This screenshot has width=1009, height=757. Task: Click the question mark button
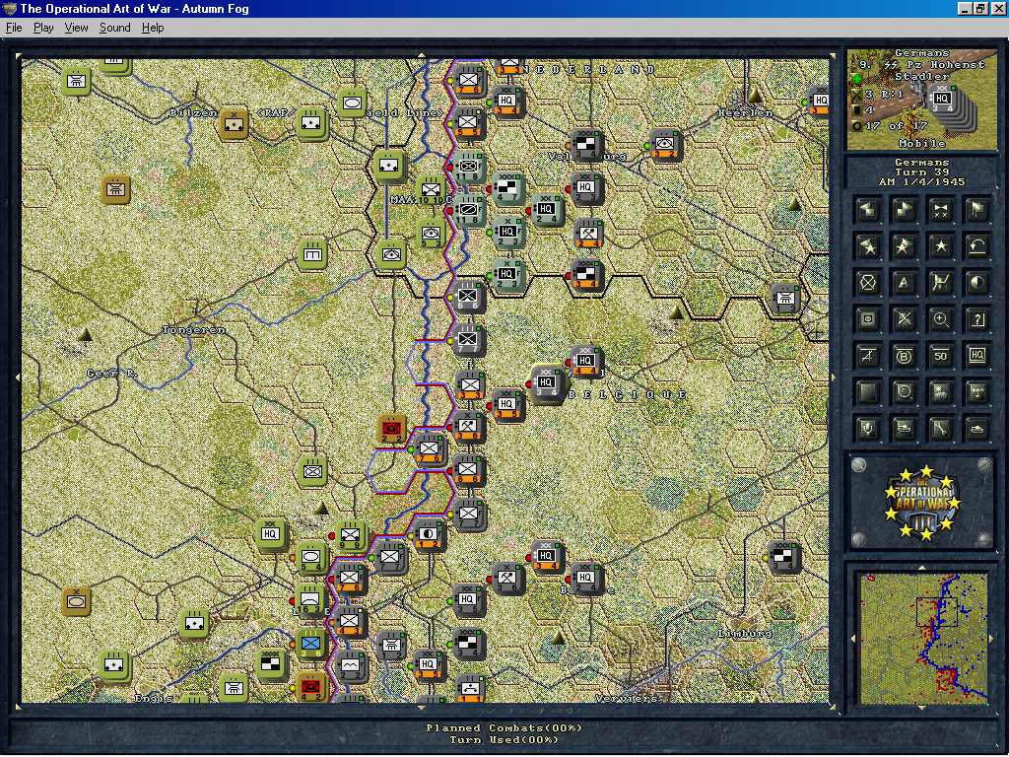[977, 320]
